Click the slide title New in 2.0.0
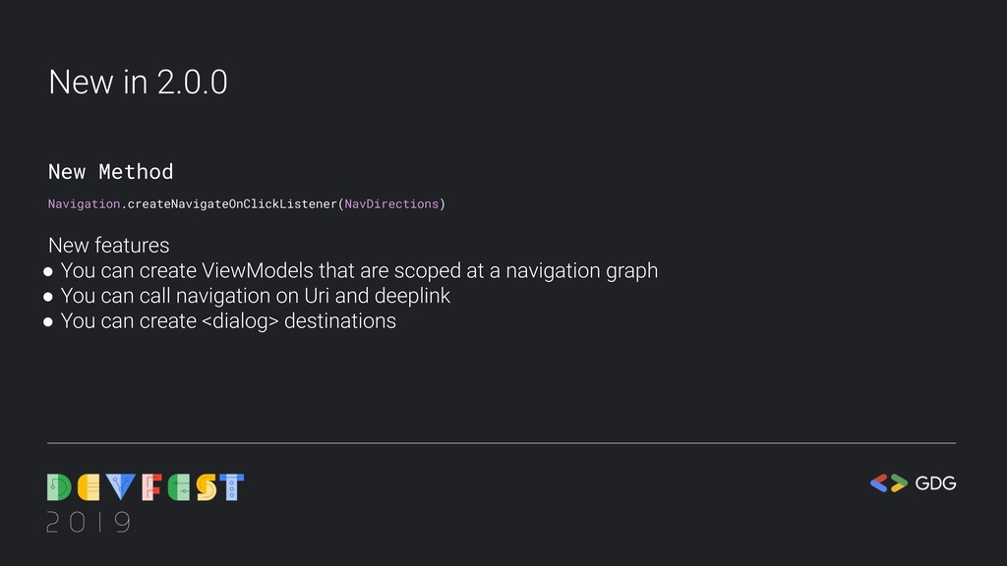Screen dimensions: 1007x566 (138, 83)
